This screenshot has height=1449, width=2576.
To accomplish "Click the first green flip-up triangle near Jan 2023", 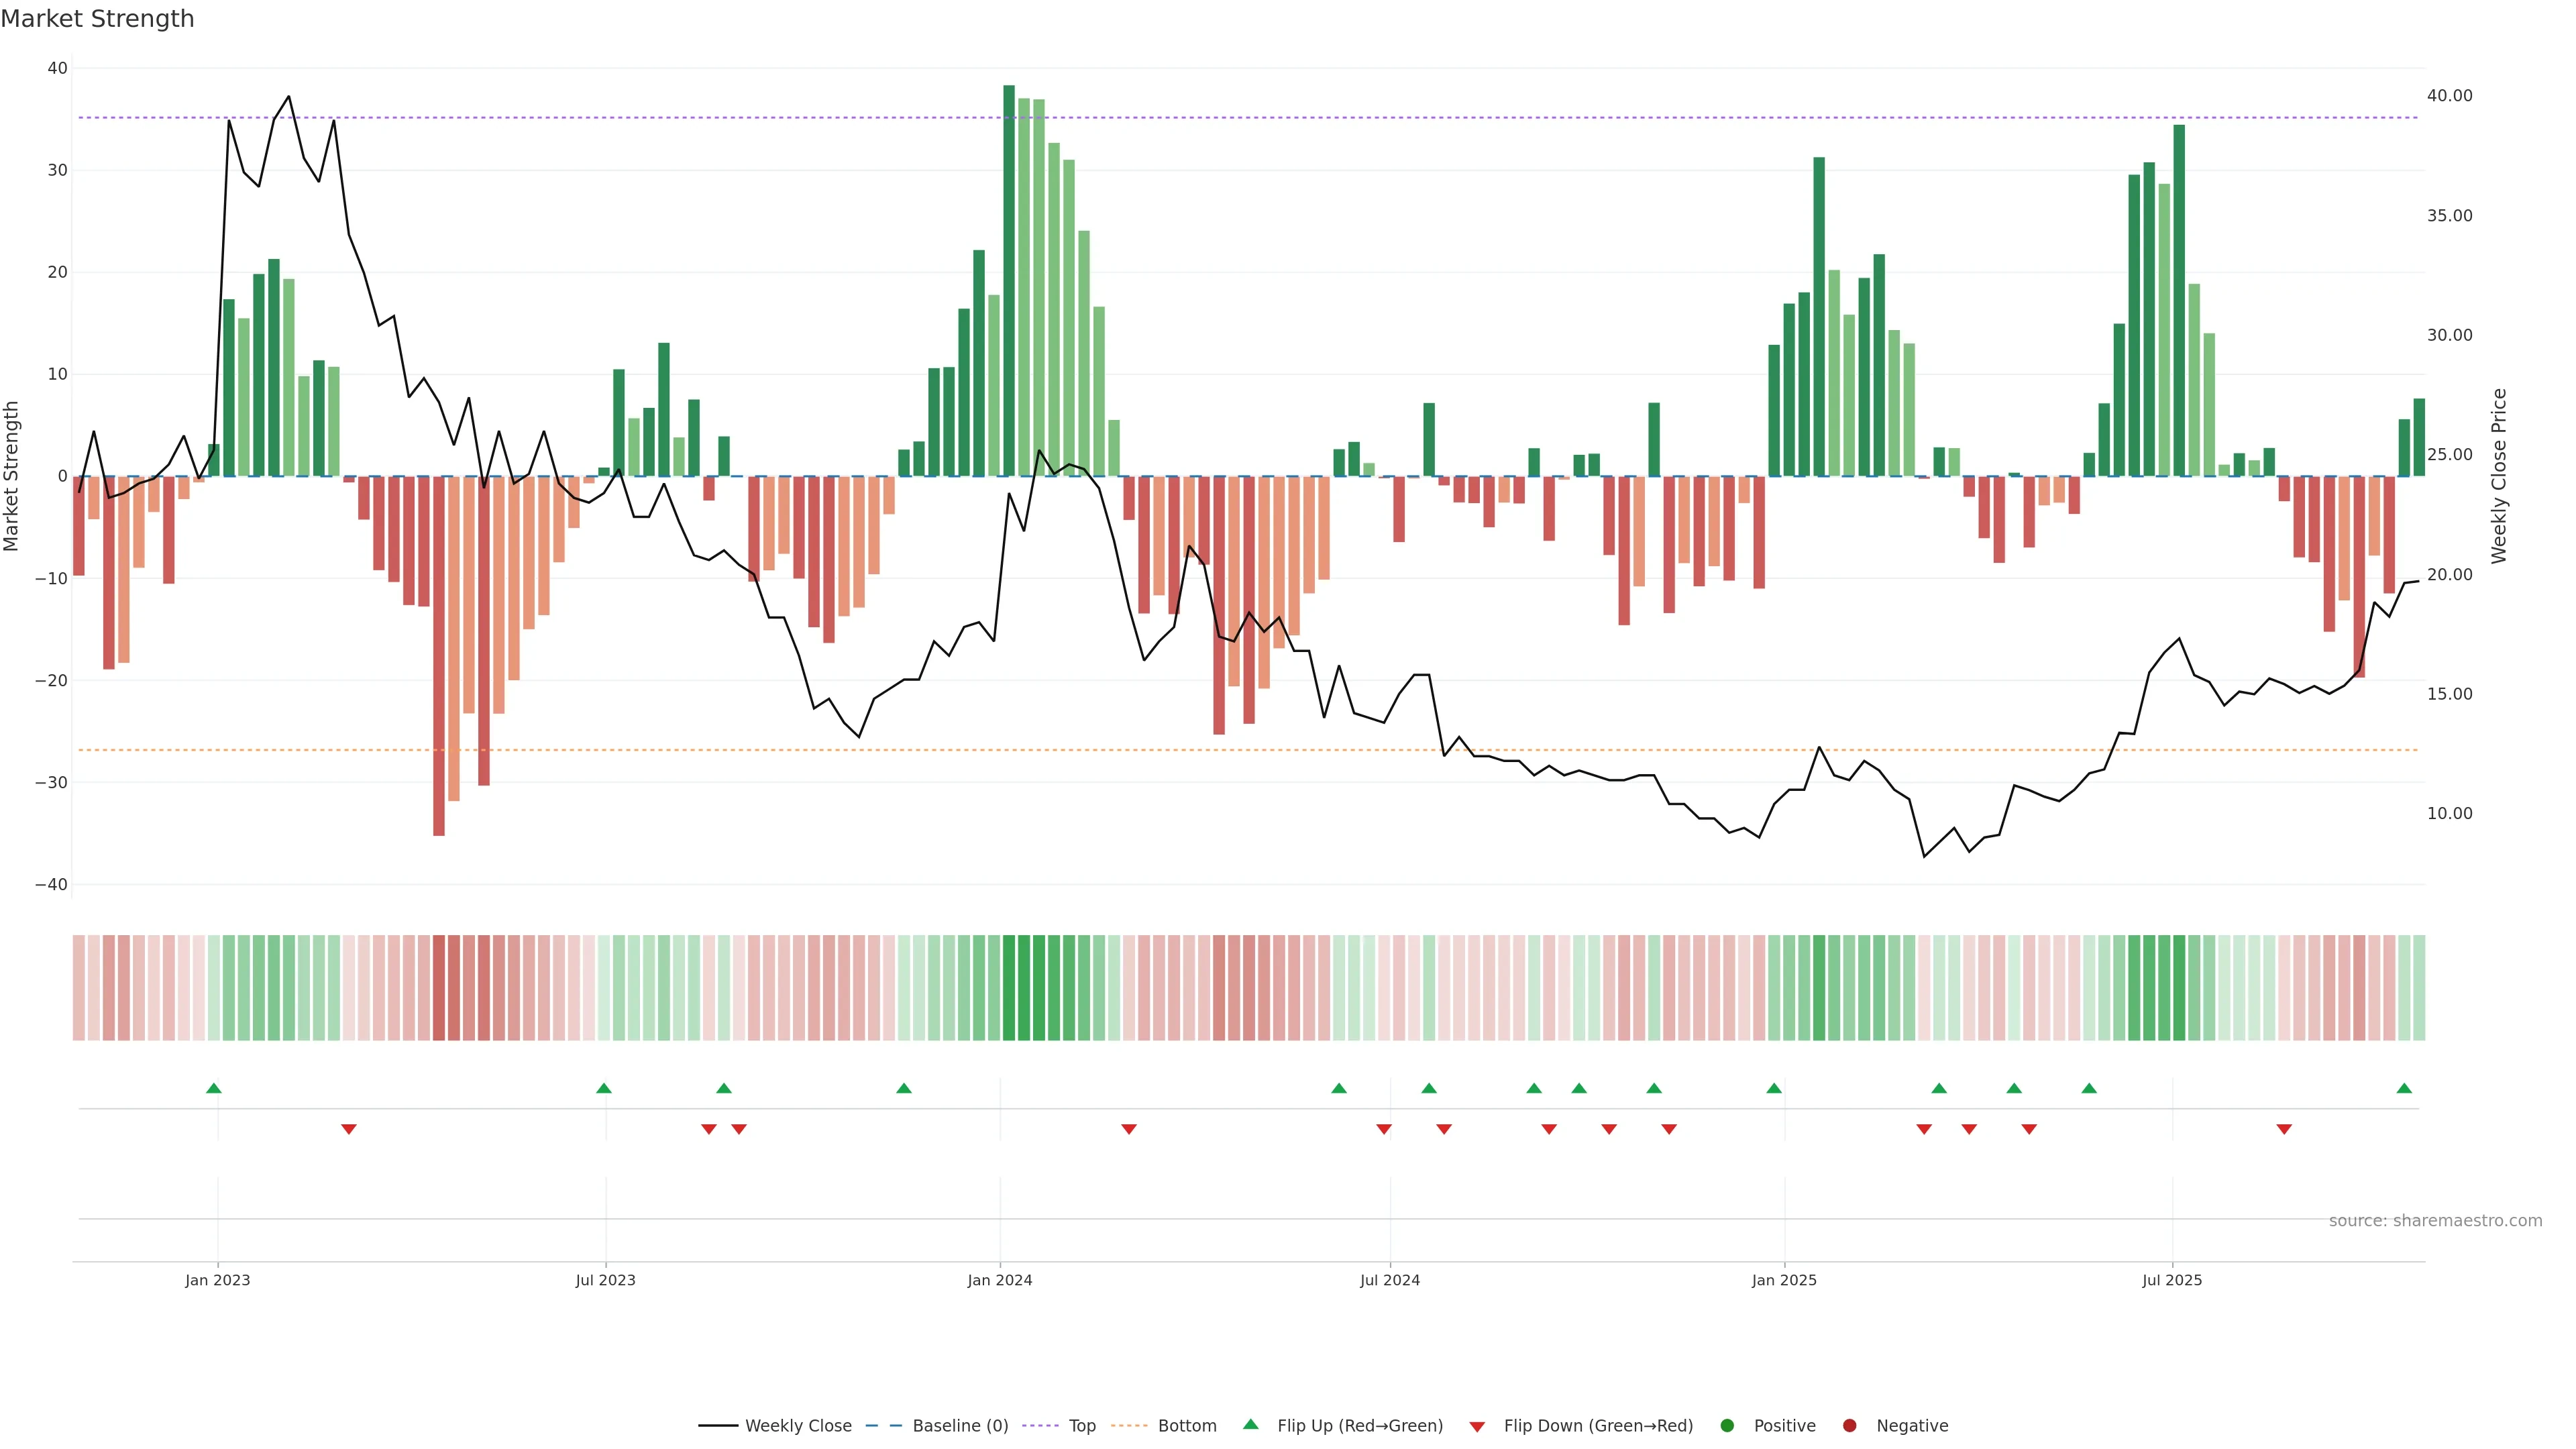I will 213,1088.
